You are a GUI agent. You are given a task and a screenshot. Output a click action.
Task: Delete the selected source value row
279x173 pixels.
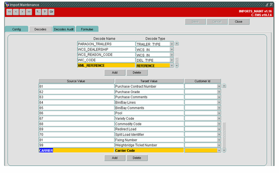pos(137,158)
